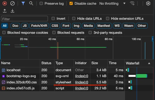The image size is (155, 100).
Task: Stop recording network log
Action: coord(5,3)
